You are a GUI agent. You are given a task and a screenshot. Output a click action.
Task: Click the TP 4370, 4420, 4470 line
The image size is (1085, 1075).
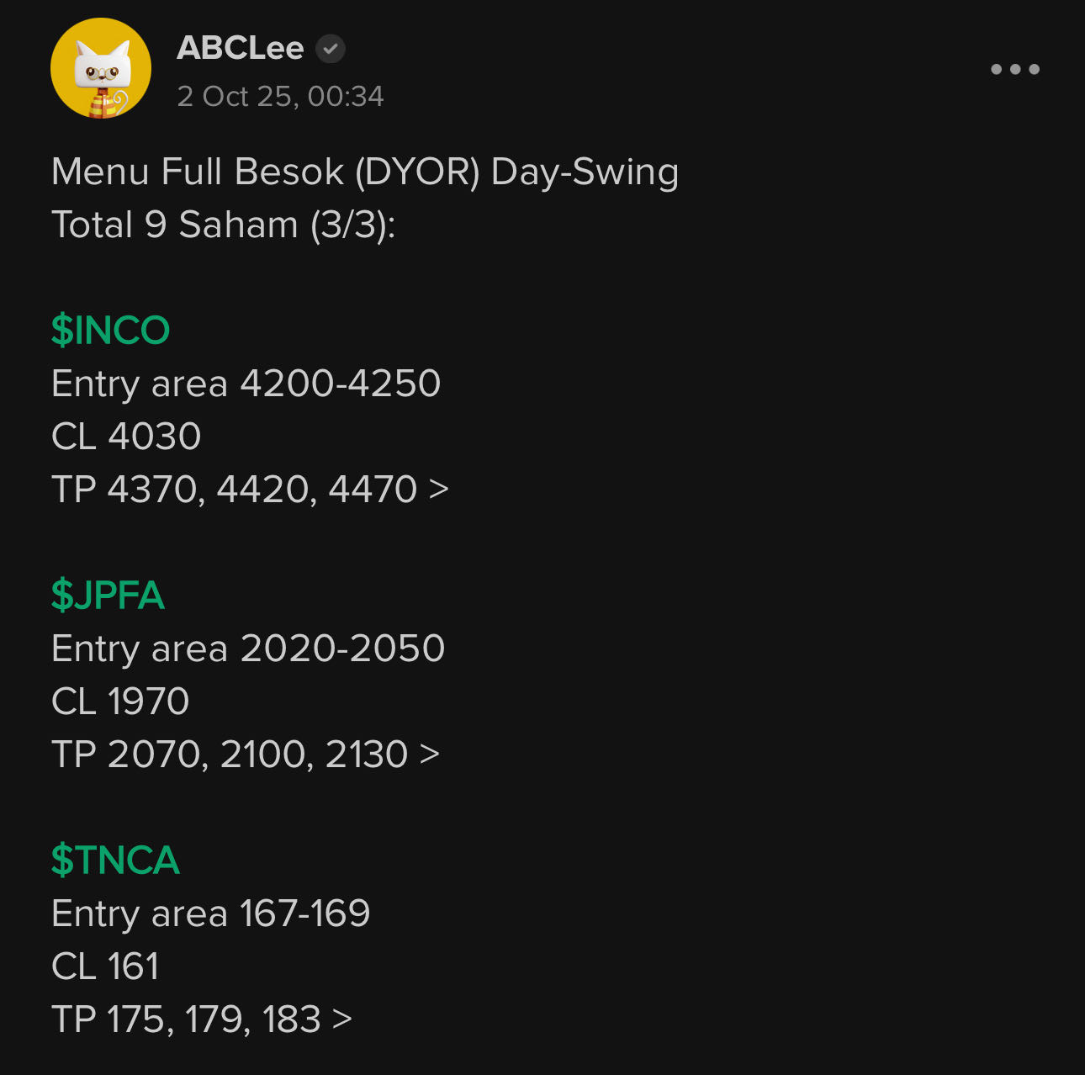pyautogui.click(x=249, y=490)
